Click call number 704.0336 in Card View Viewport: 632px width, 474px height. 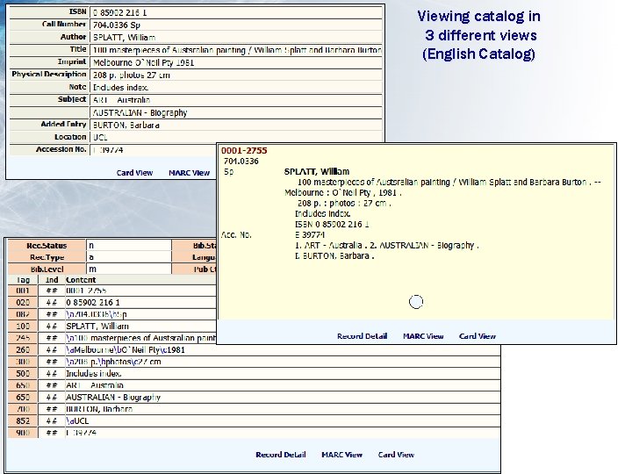[x=241, y=162]
